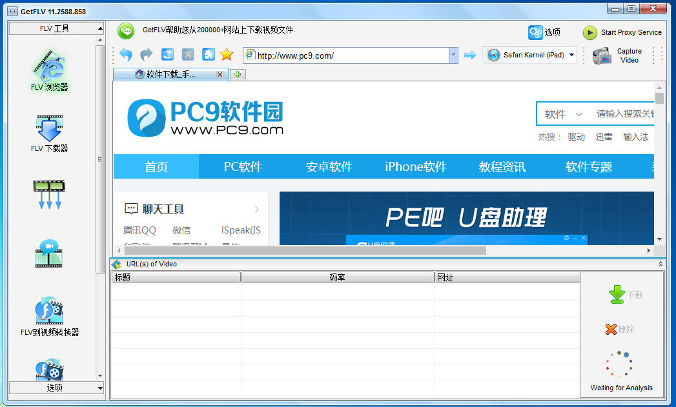
Task: Sort by the 网址 column header
Action: coord(507,277)
